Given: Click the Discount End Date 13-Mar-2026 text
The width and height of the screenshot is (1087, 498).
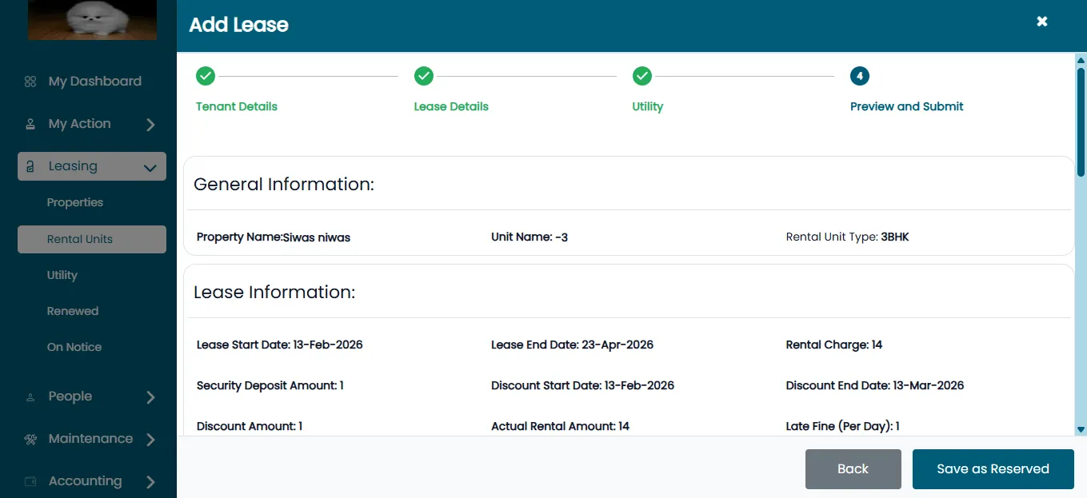Looking at the screenshot, I should pos(875,386).
